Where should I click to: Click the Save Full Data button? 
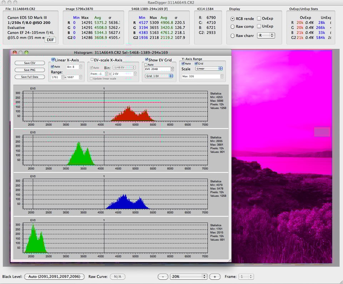[30, 77]
